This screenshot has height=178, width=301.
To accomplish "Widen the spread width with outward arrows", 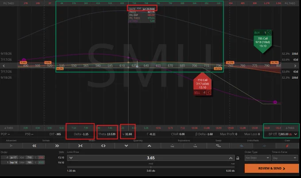I will click(x=103, y=146).
